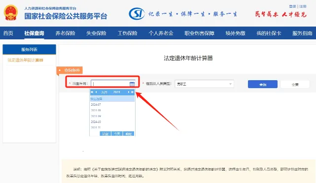Viewport: 316px width, 183px height.
Task: Go to previous month in date picker
Action: coord(96,92)
